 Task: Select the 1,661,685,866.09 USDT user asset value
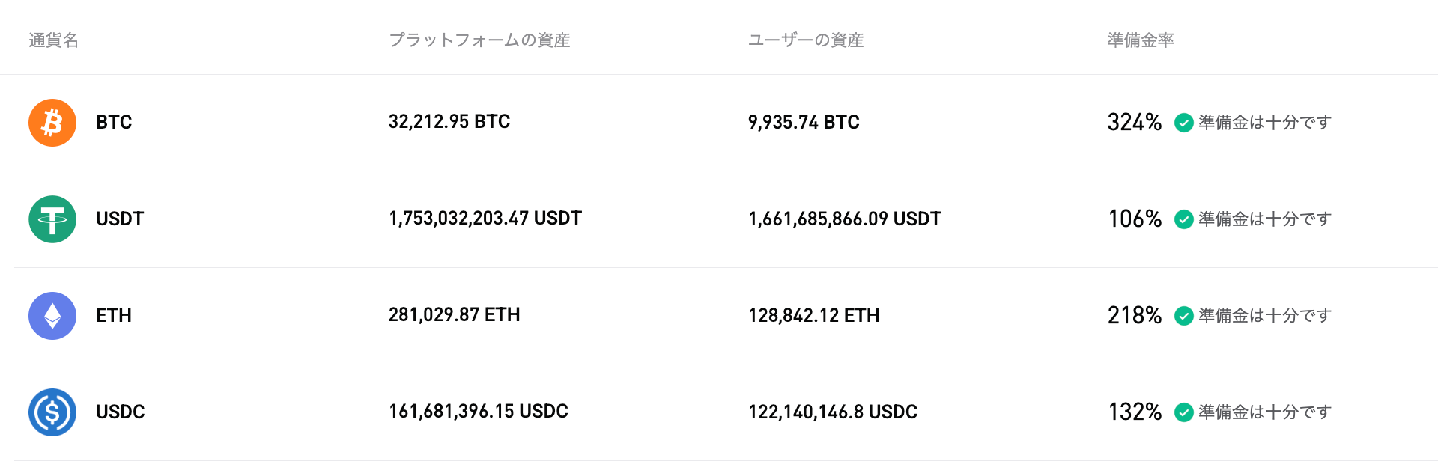(845, 219)
